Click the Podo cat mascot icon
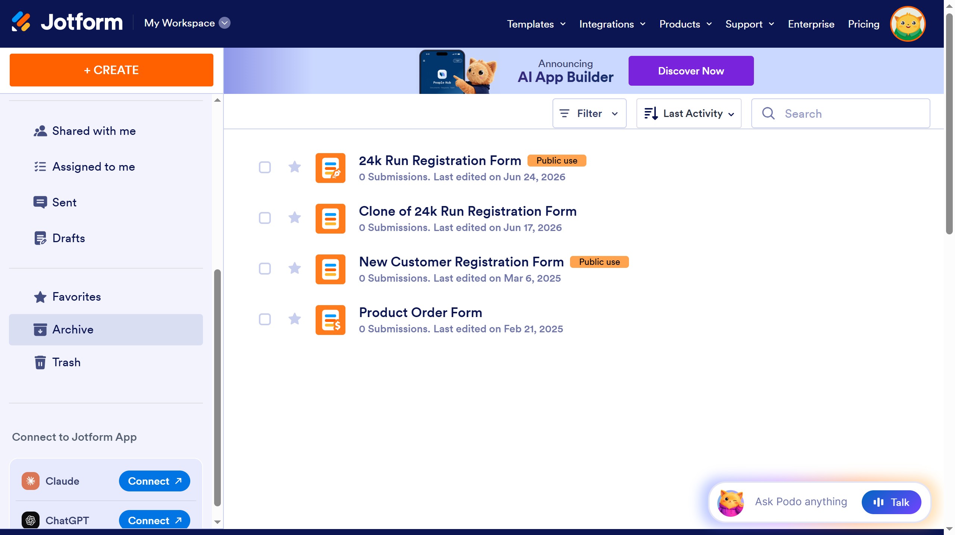 point(730,503)
